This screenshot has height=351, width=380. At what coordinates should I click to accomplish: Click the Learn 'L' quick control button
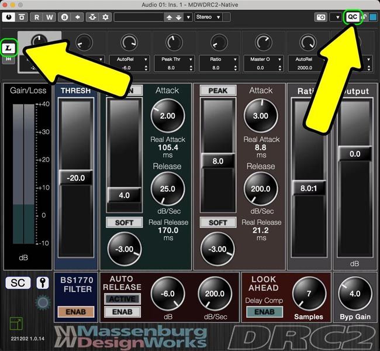click(9, 48)
